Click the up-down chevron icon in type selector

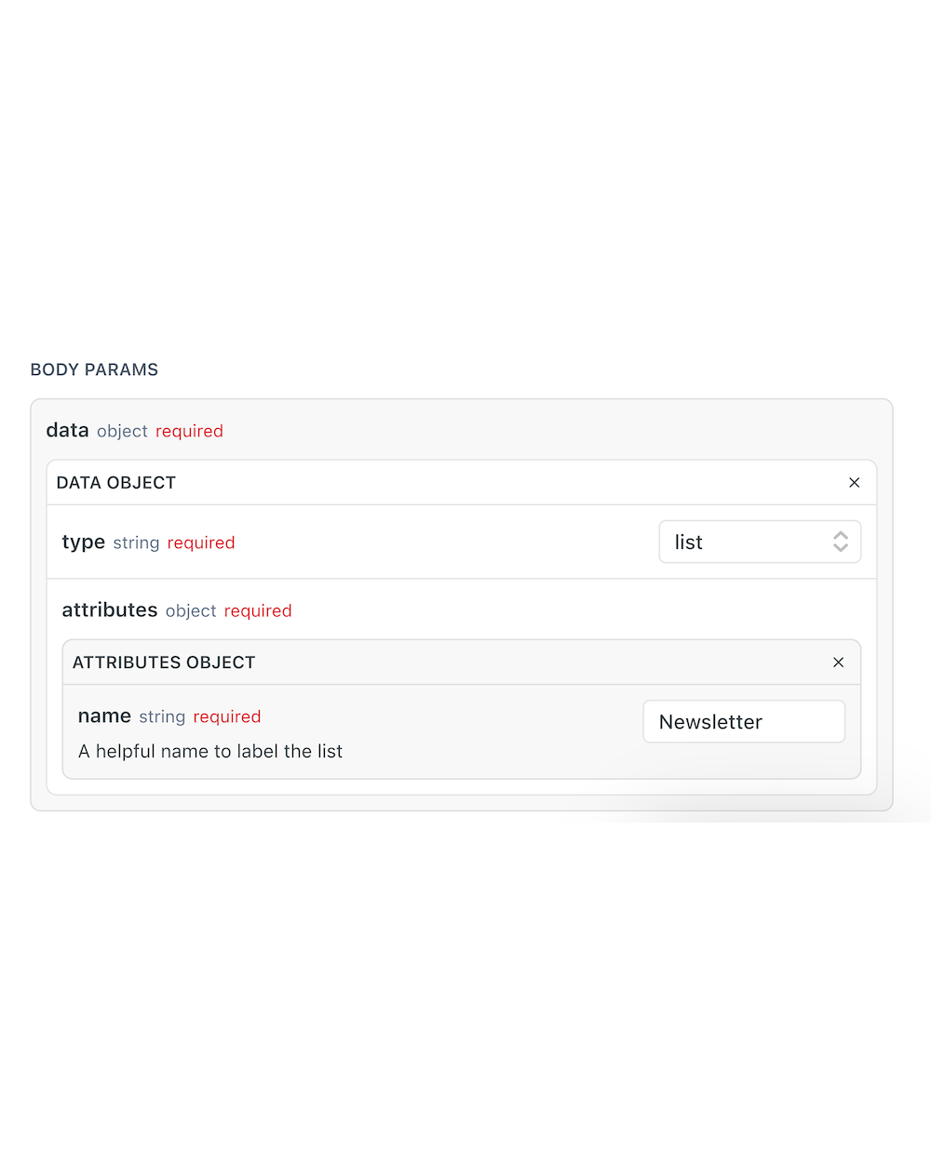point(839,541)
